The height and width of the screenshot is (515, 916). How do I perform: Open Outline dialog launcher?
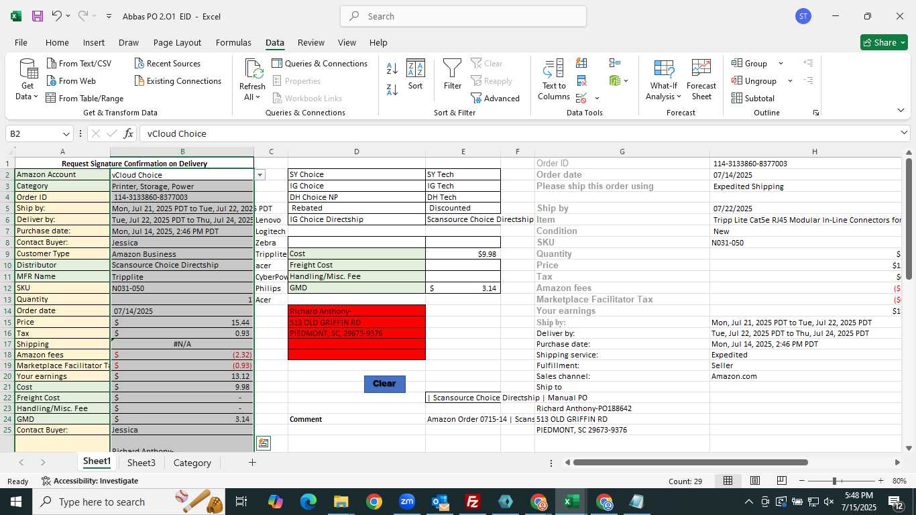(816, 113)
